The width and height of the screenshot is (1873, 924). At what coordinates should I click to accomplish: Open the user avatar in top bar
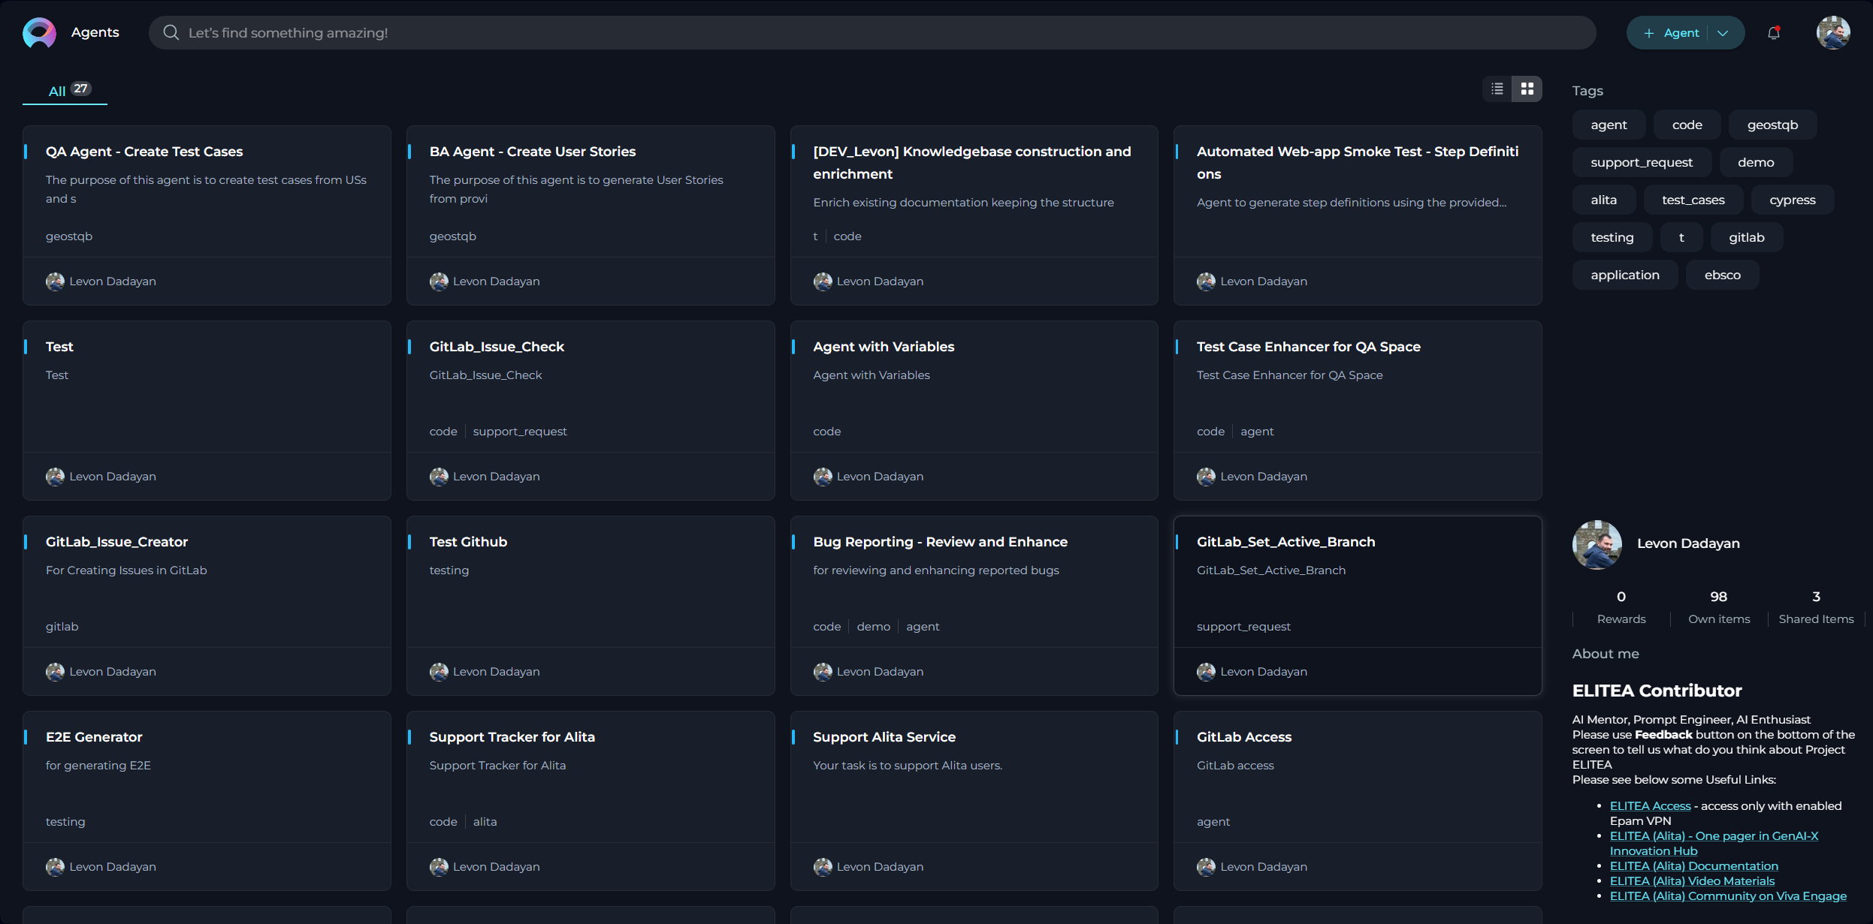coord(1833,33)
